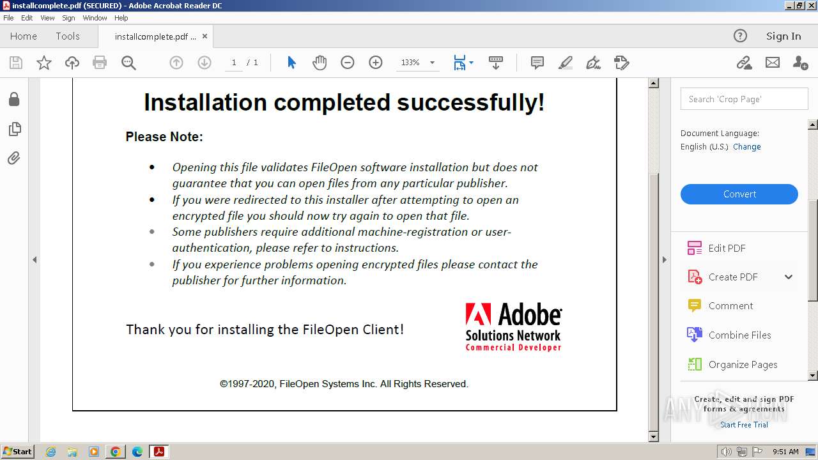Viewport: 818px width, 460px height.
Task: Select the Highlight text tool
Action: [x=565, y=63]
